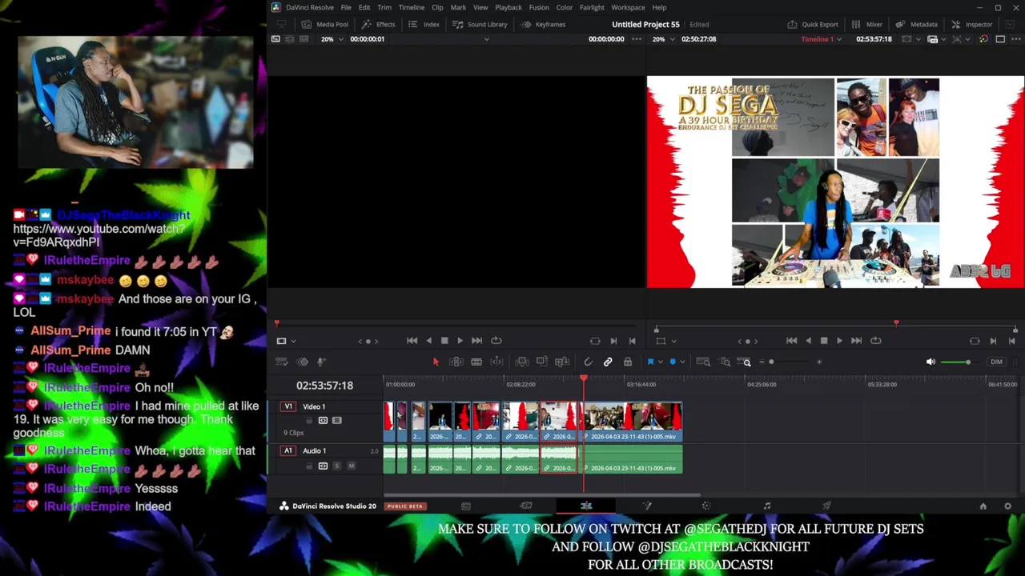Open Project Settings gear icon
This screenshot has width=1025, height=576.
tap(1007, 506)
